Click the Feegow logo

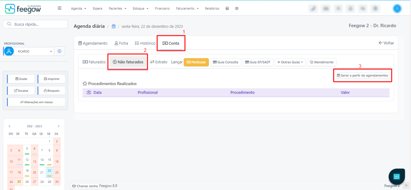pyautogui.click(x=23, y=9)
